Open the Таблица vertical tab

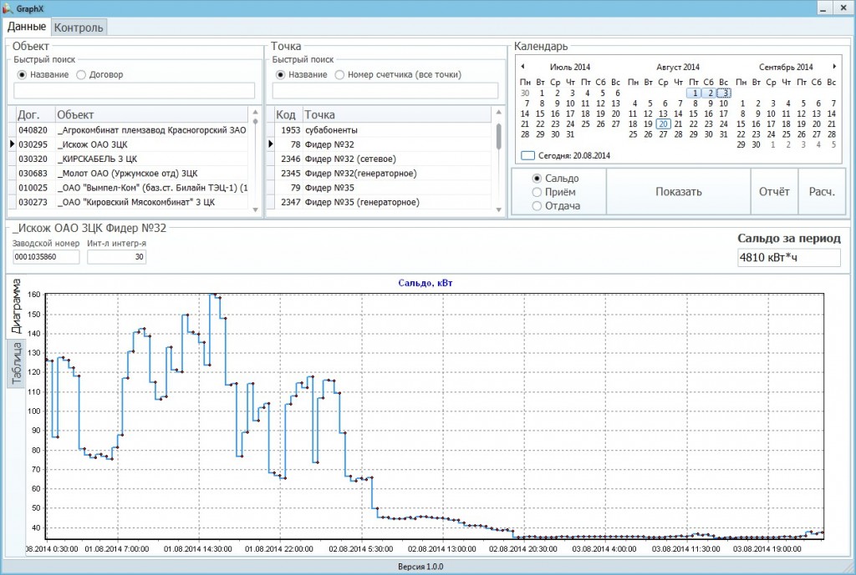coord(16,364)
